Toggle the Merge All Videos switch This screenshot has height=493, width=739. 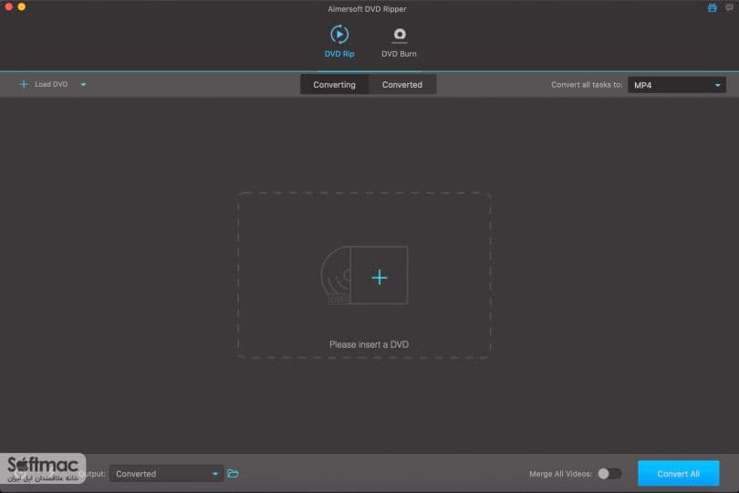tap(609, 474)
